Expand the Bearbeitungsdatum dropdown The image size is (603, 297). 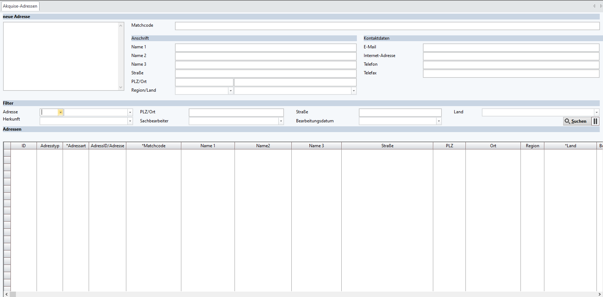click(439, 121)
